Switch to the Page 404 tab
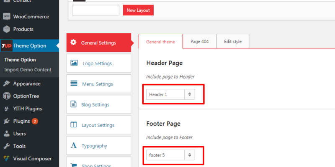 (200, 41)
